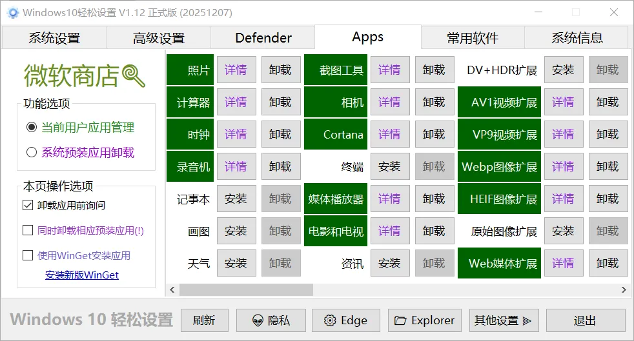Click the 退出 button
The width and height of the screenshot is (634, 341).
pyautogui.click(x=585, y=320)
